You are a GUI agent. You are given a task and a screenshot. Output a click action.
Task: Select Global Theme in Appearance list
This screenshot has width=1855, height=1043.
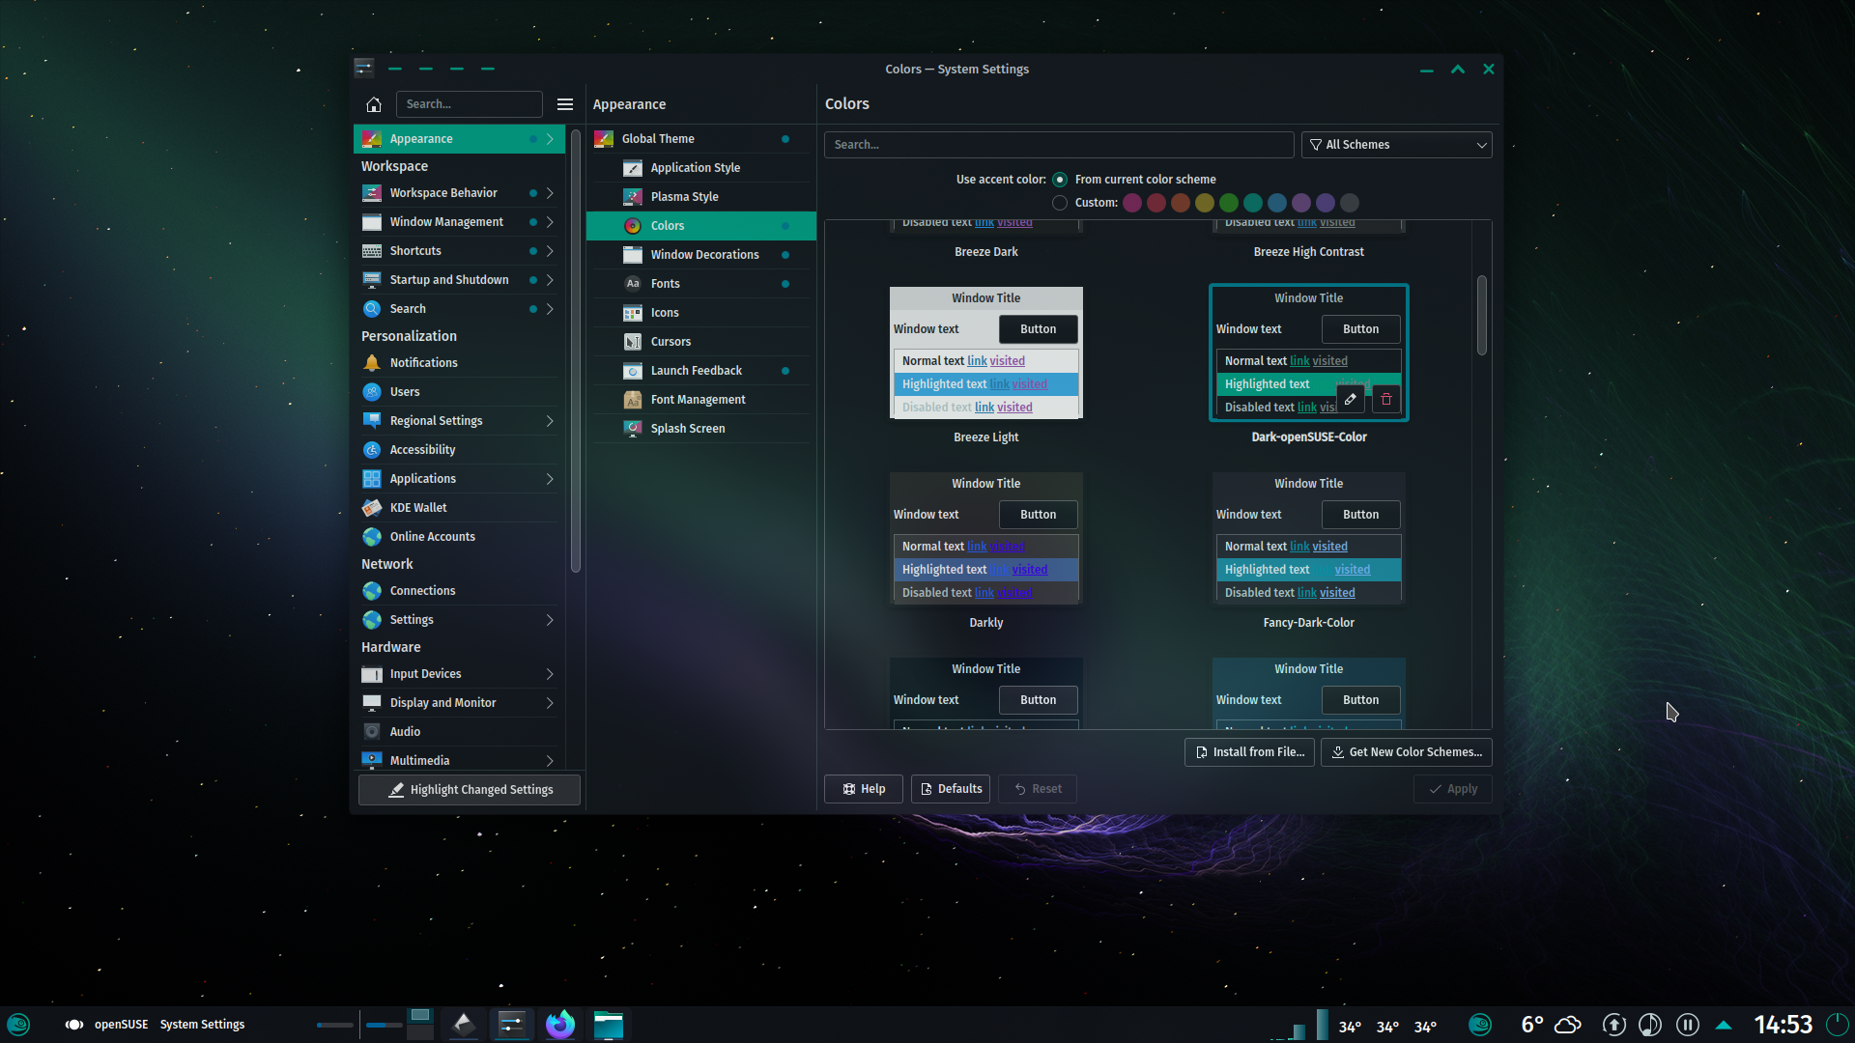coord(700,139)
